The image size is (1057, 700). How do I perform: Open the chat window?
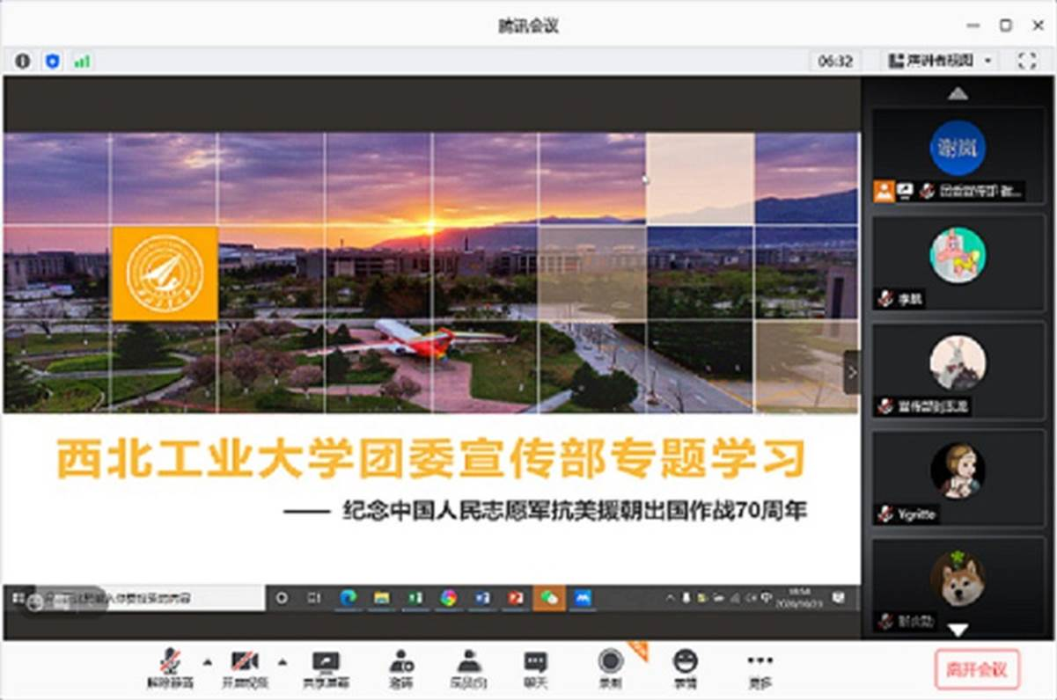click(535, 666)
